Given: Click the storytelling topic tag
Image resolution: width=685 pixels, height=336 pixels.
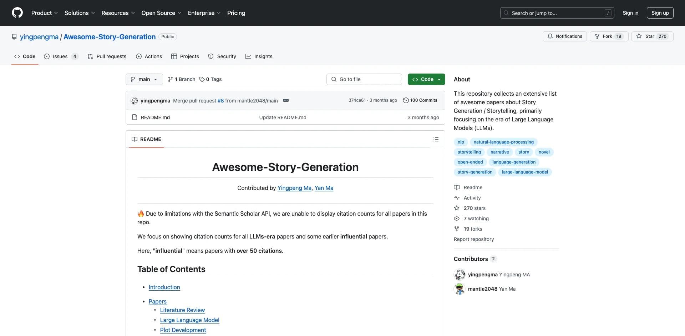Looking at the screenshot, I should [469, 152].
